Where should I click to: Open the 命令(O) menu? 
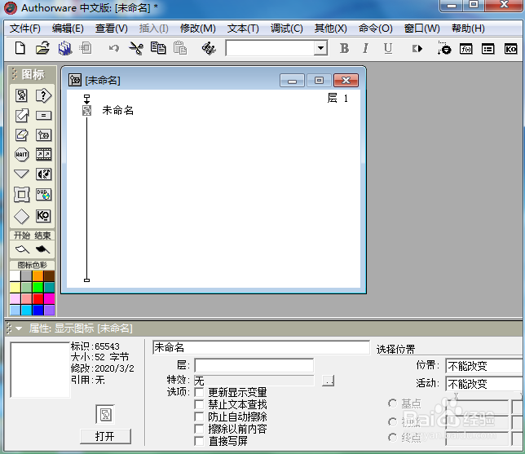tap(375, 29)
